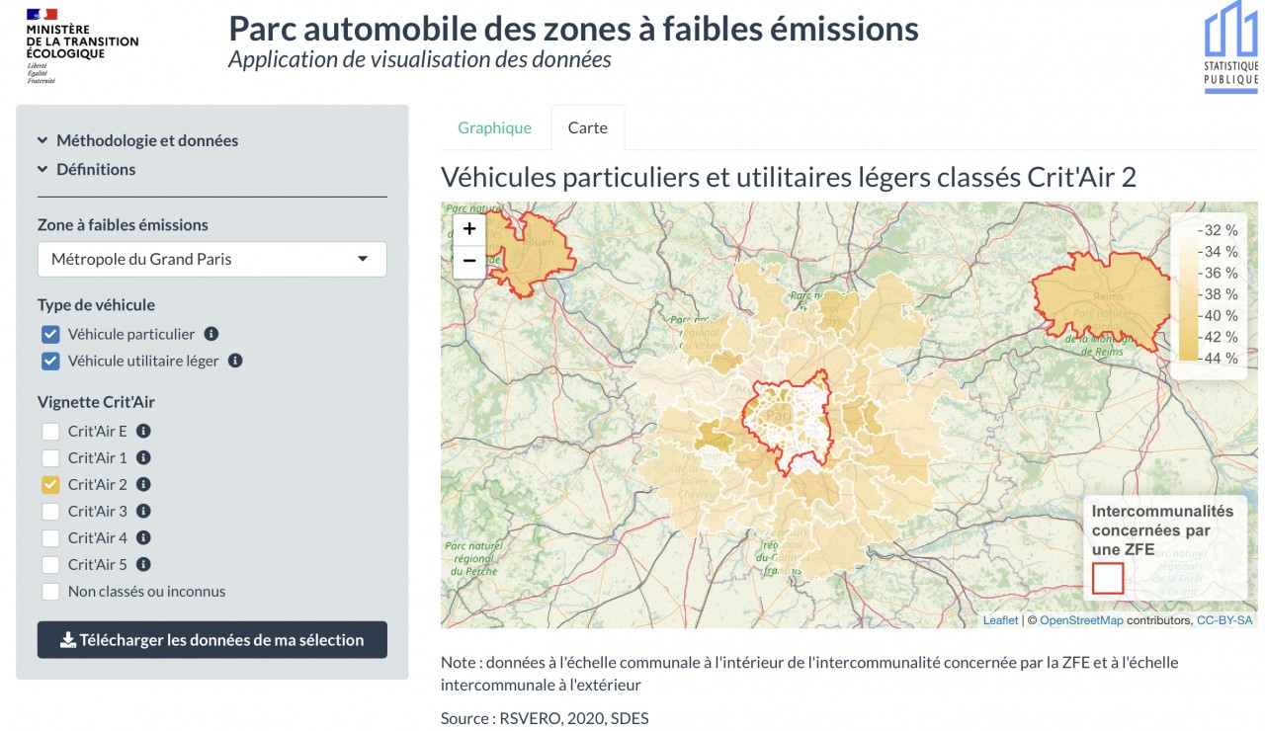Open the CC-BY-SA license link
This screenshot has width=1265, height=731.
(1224, 620)
